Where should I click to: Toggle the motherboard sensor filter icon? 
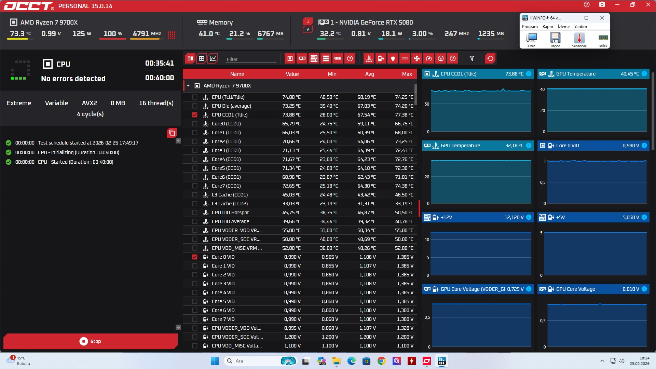point(314,58)
